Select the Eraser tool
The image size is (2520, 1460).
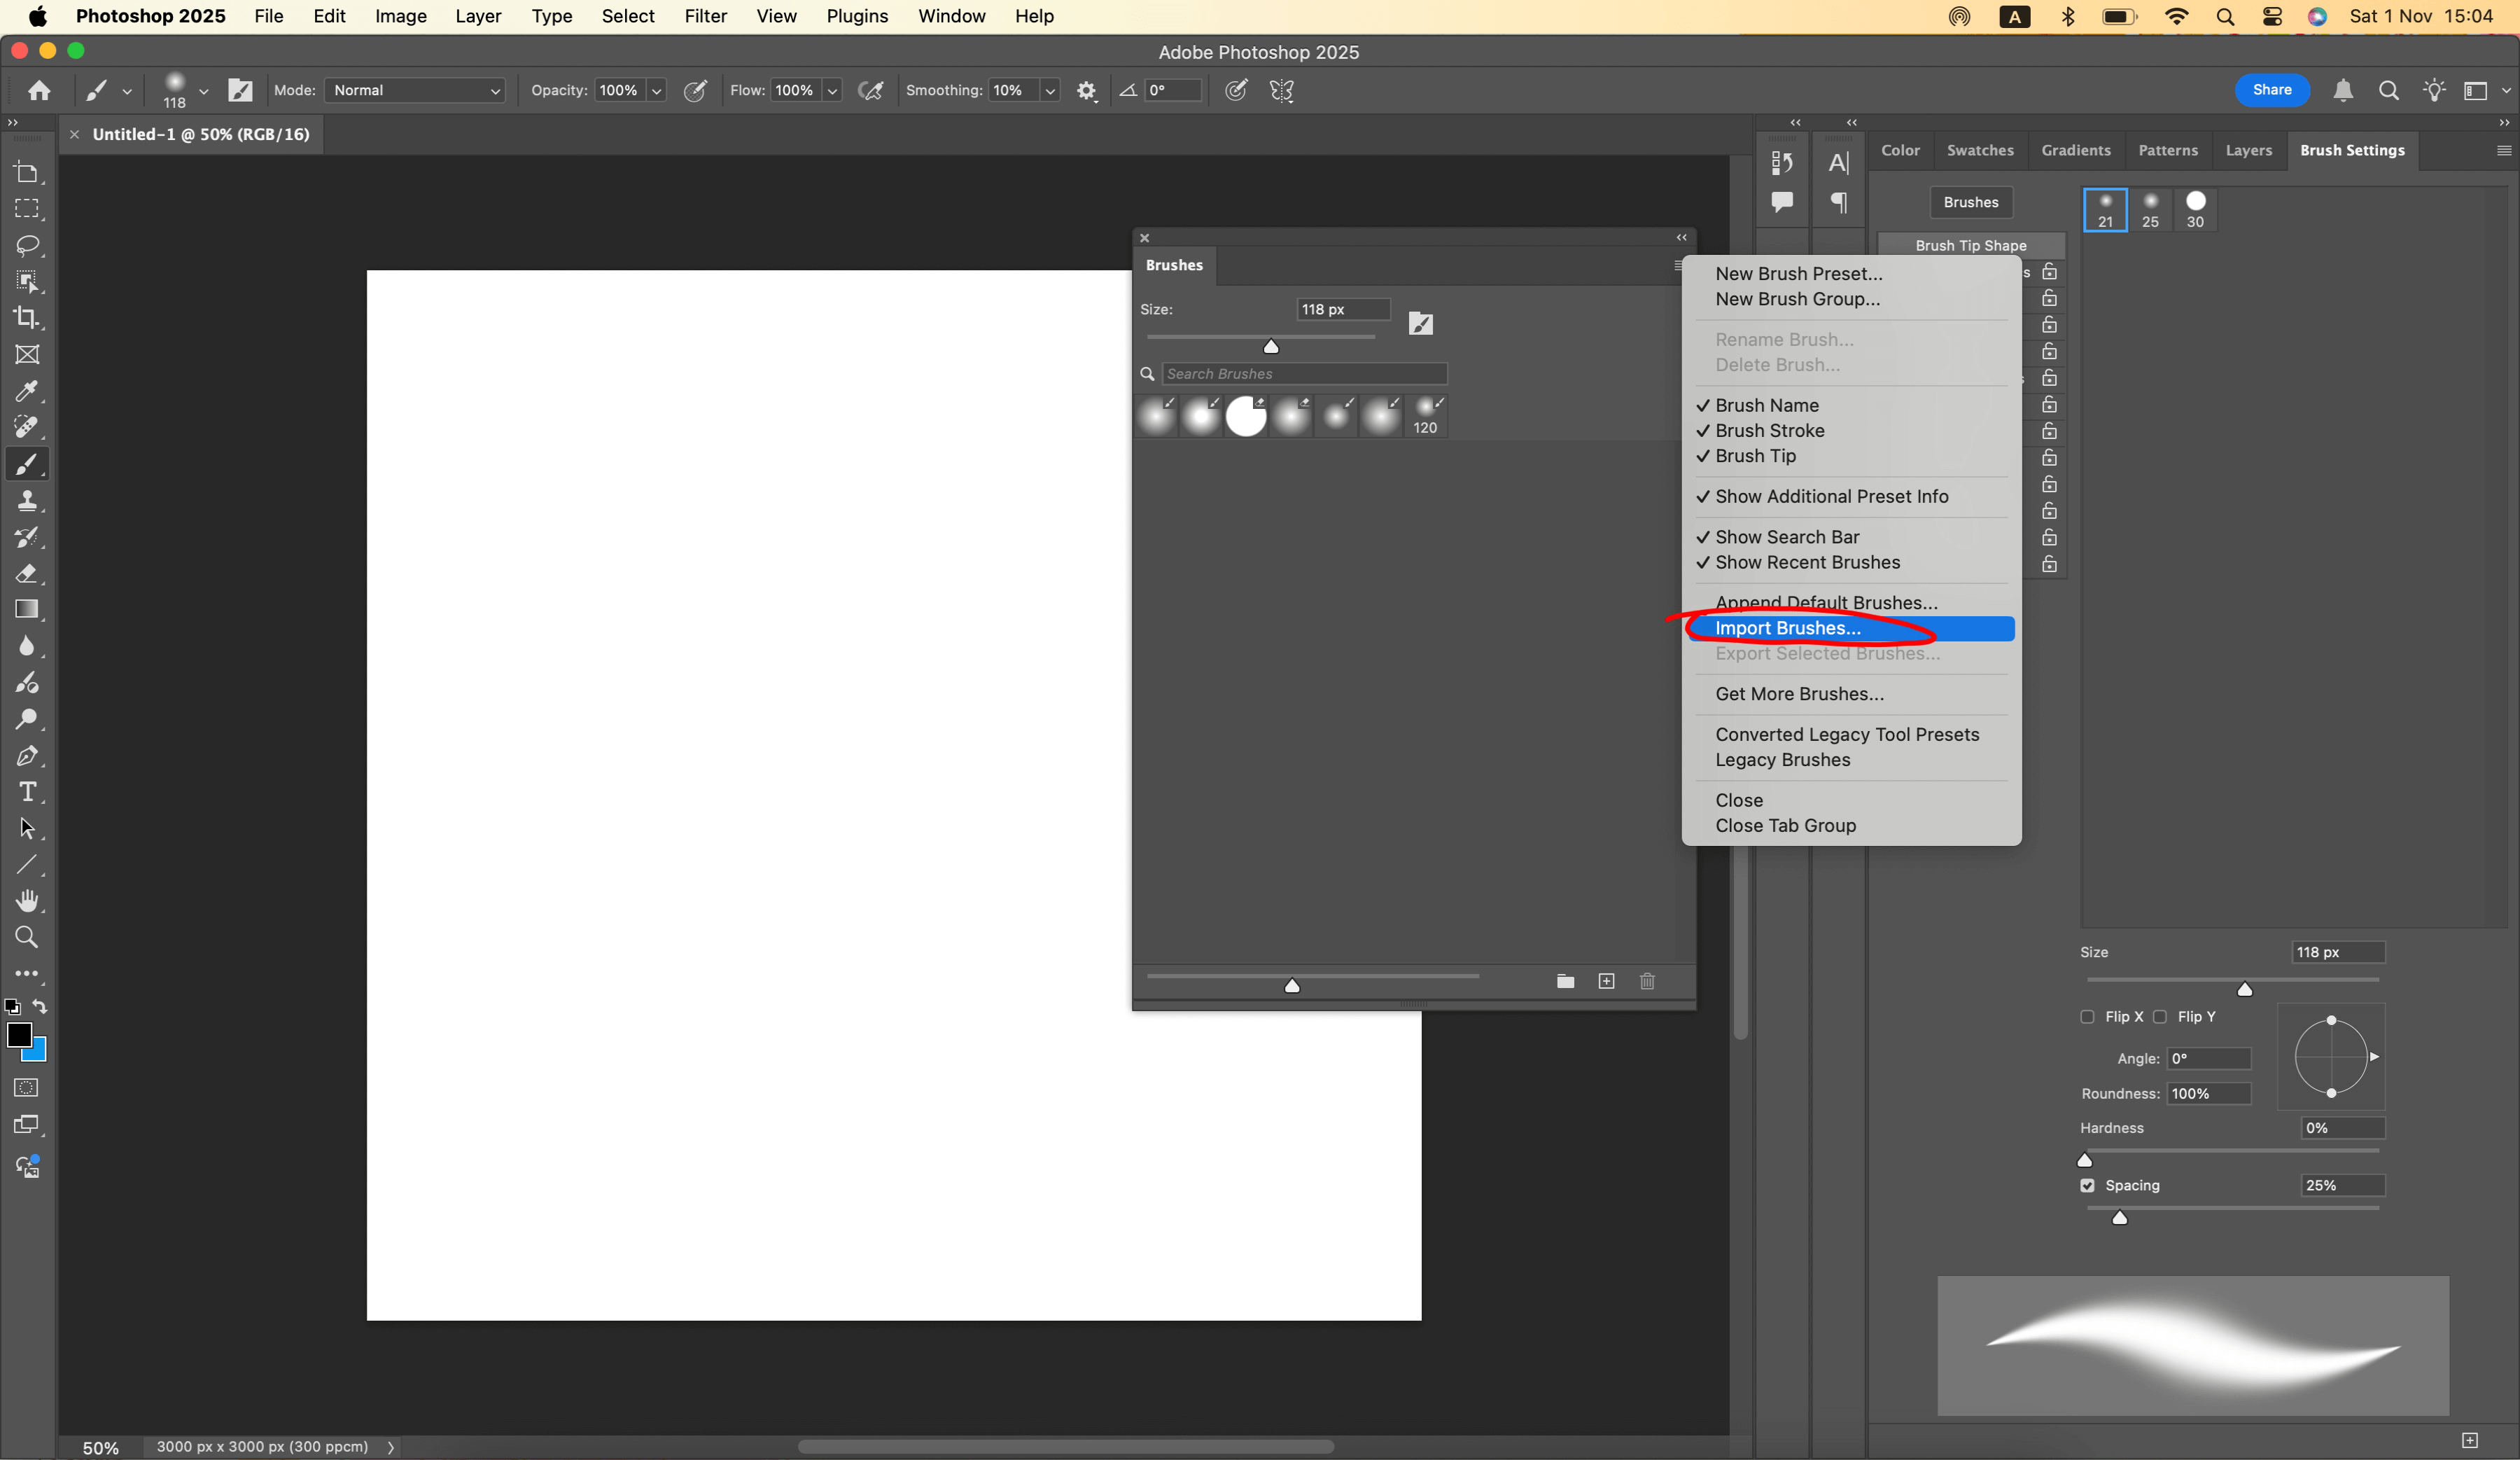(27, 574)
